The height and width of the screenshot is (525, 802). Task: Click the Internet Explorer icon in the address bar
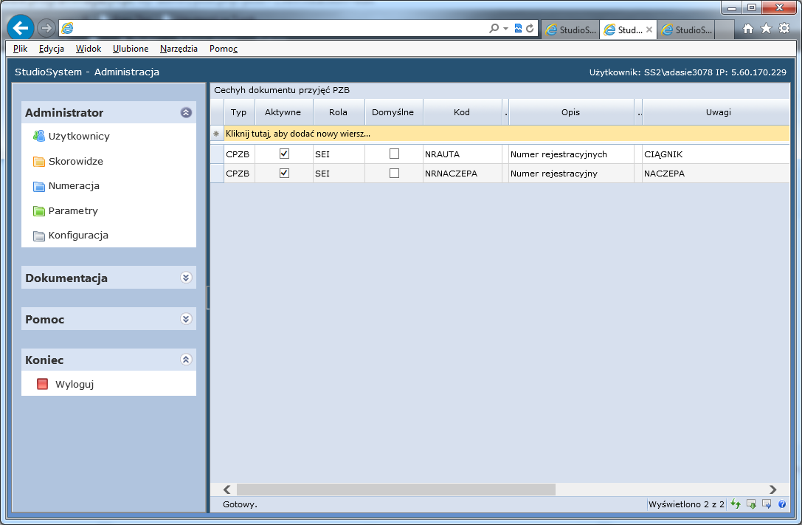pyautogui.click(x=68, y=29)
